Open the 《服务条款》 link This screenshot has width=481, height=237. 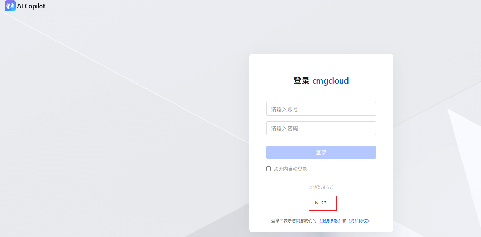(x=330, y=221)
